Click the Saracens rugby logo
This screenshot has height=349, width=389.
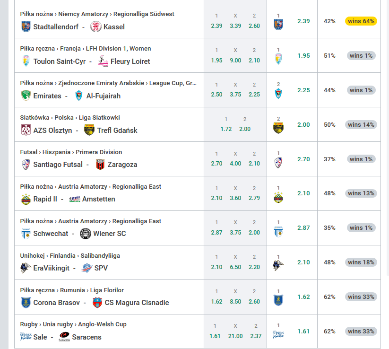coord(64,337)
